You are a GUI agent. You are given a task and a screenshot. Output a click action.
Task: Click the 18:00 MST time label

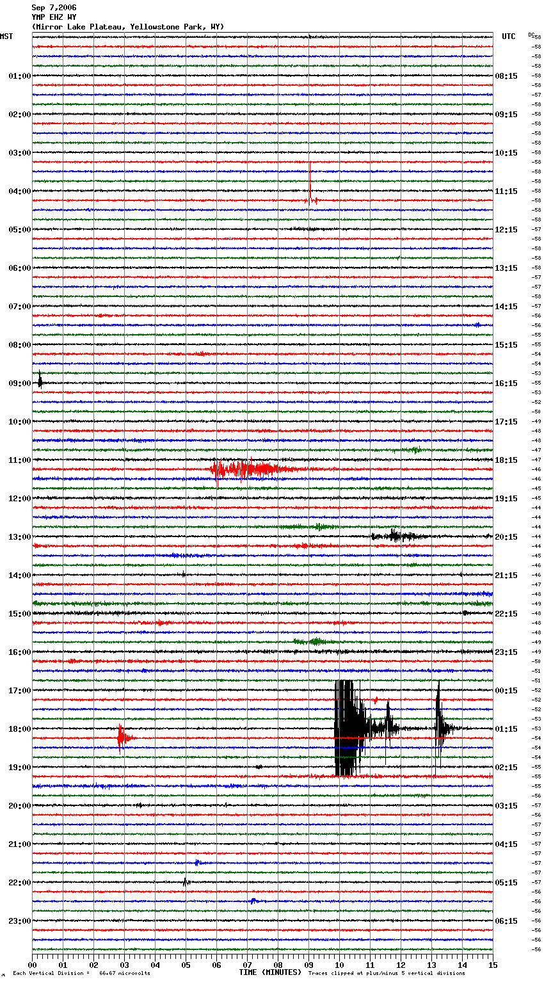pyautogui.click(x=19, y=729)
